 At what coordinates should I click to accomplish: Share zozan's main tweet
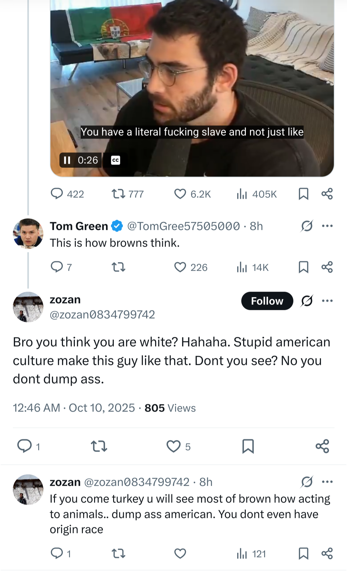pyautogui.click(x=322, y=446)
